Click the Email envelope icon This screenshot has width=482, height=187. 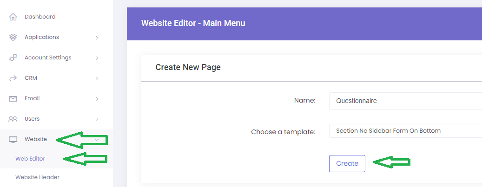coord(13,98)
